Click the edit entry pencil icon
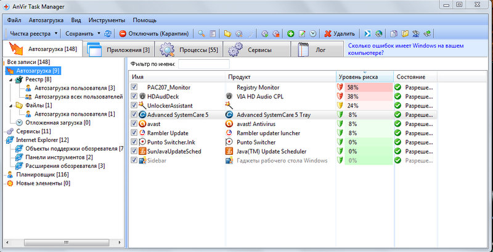493x252 pixels. coord(302,34)
